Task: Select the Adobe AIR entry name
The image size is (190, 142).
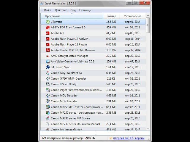Action: 57,33
